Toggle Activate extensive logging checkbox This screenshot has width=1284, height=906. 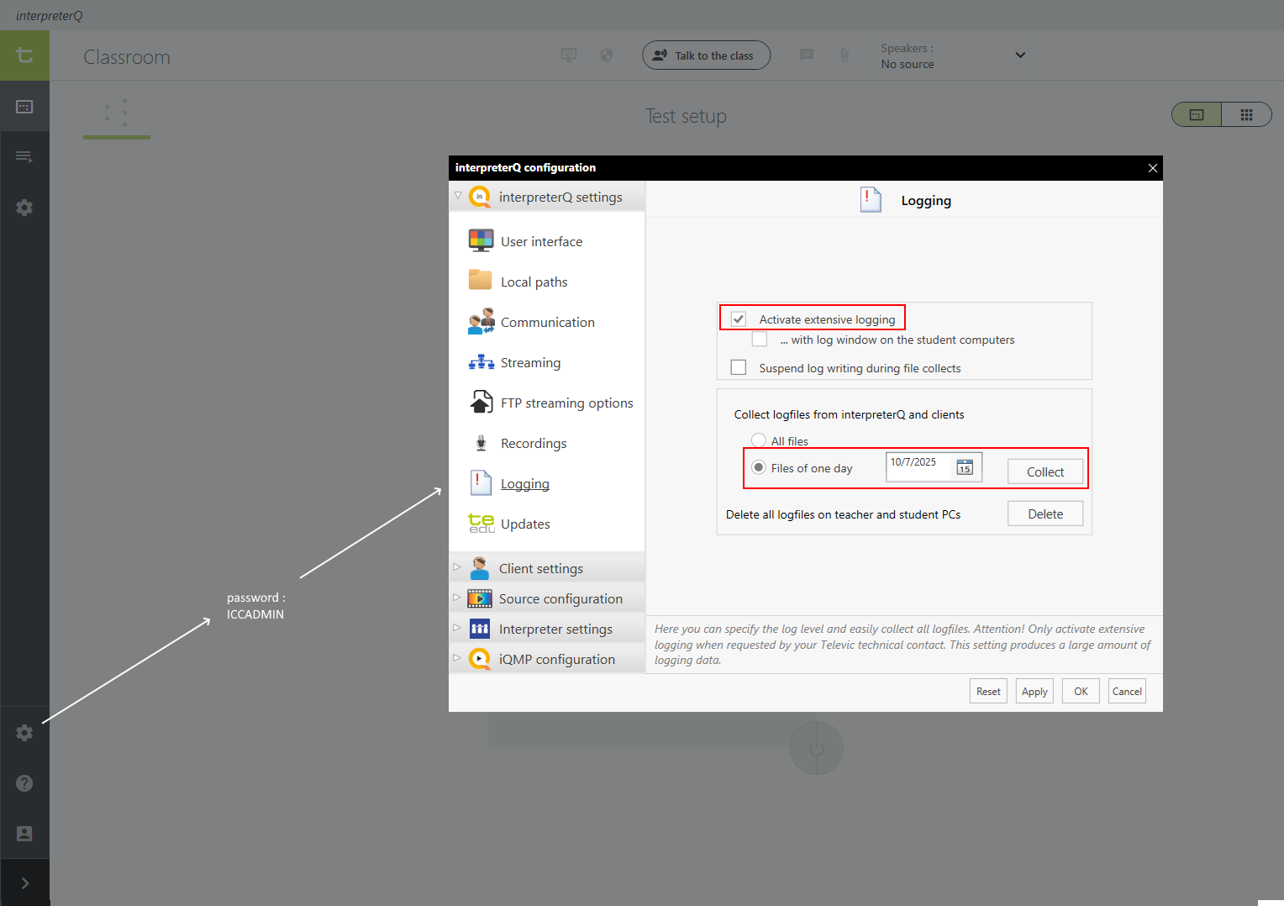coord(739,319)
